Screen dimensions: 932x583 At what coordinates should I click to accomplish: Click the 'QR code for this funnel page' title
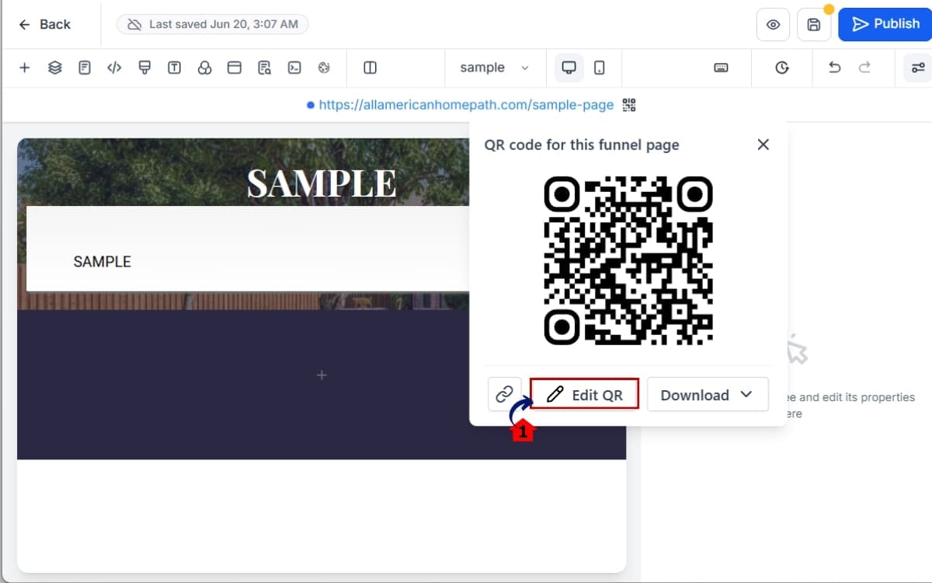[x=582, y=145]
